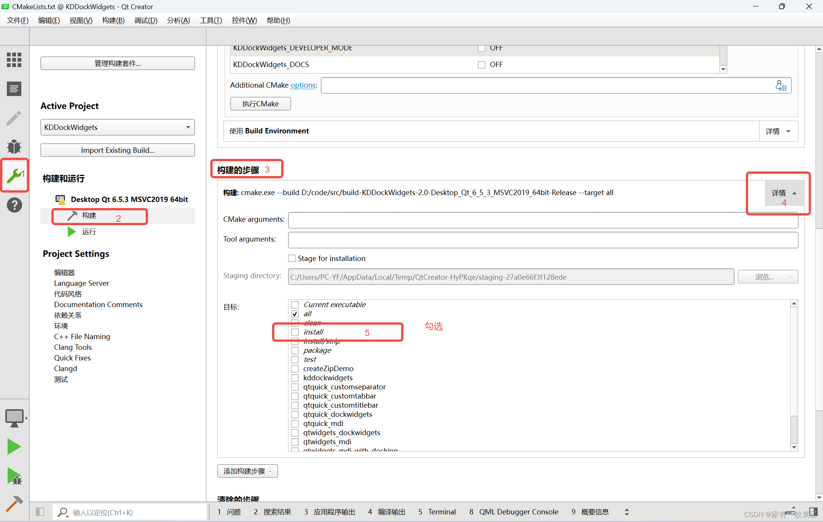The height and width of the screenshot is (522, 823).
Task: Open Language Server settings
Action: click(x=82, y=283)
